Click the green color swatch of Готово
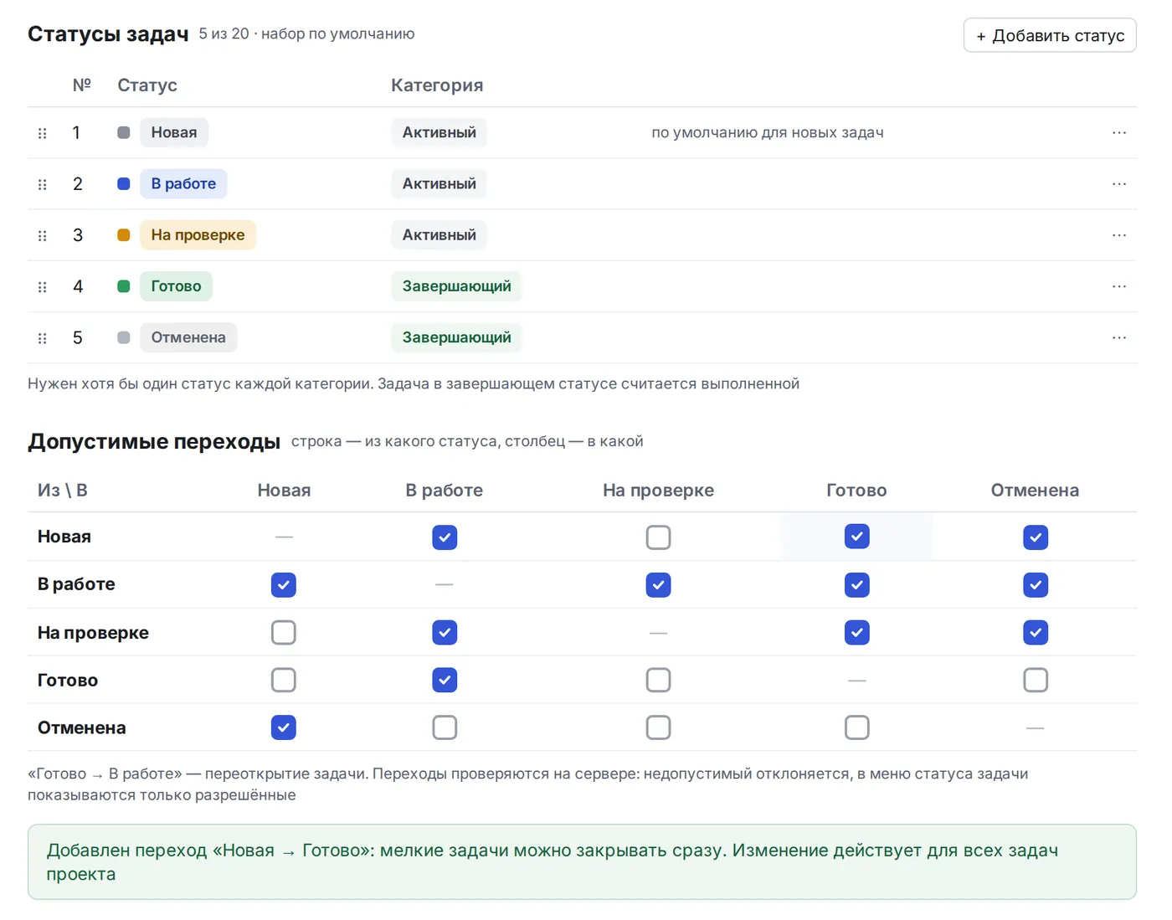This screenshot has height=920, width=1172. [x=124, y=286]
